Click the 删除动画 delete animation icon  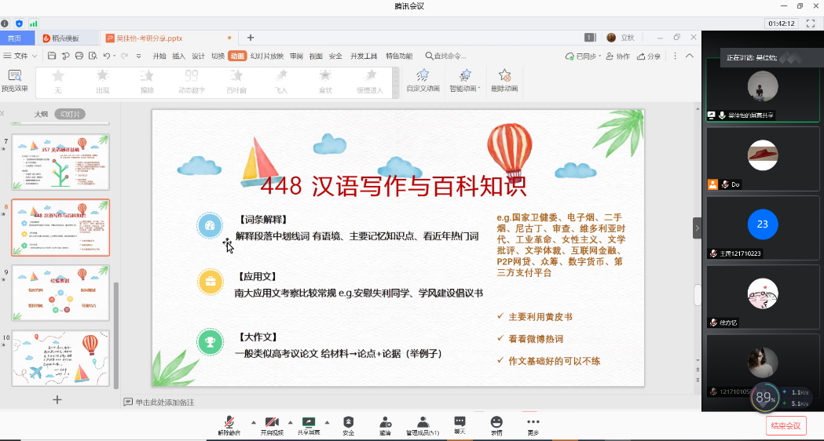504,76
